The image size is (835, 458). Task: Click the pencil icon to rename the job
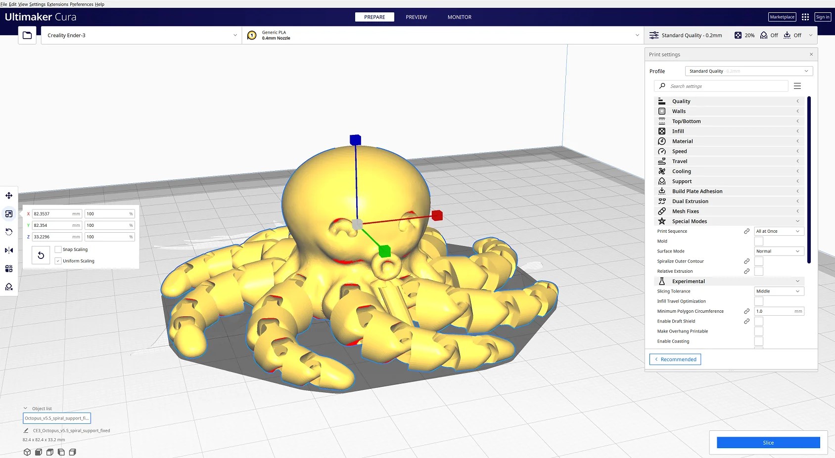tap(26, 430)
